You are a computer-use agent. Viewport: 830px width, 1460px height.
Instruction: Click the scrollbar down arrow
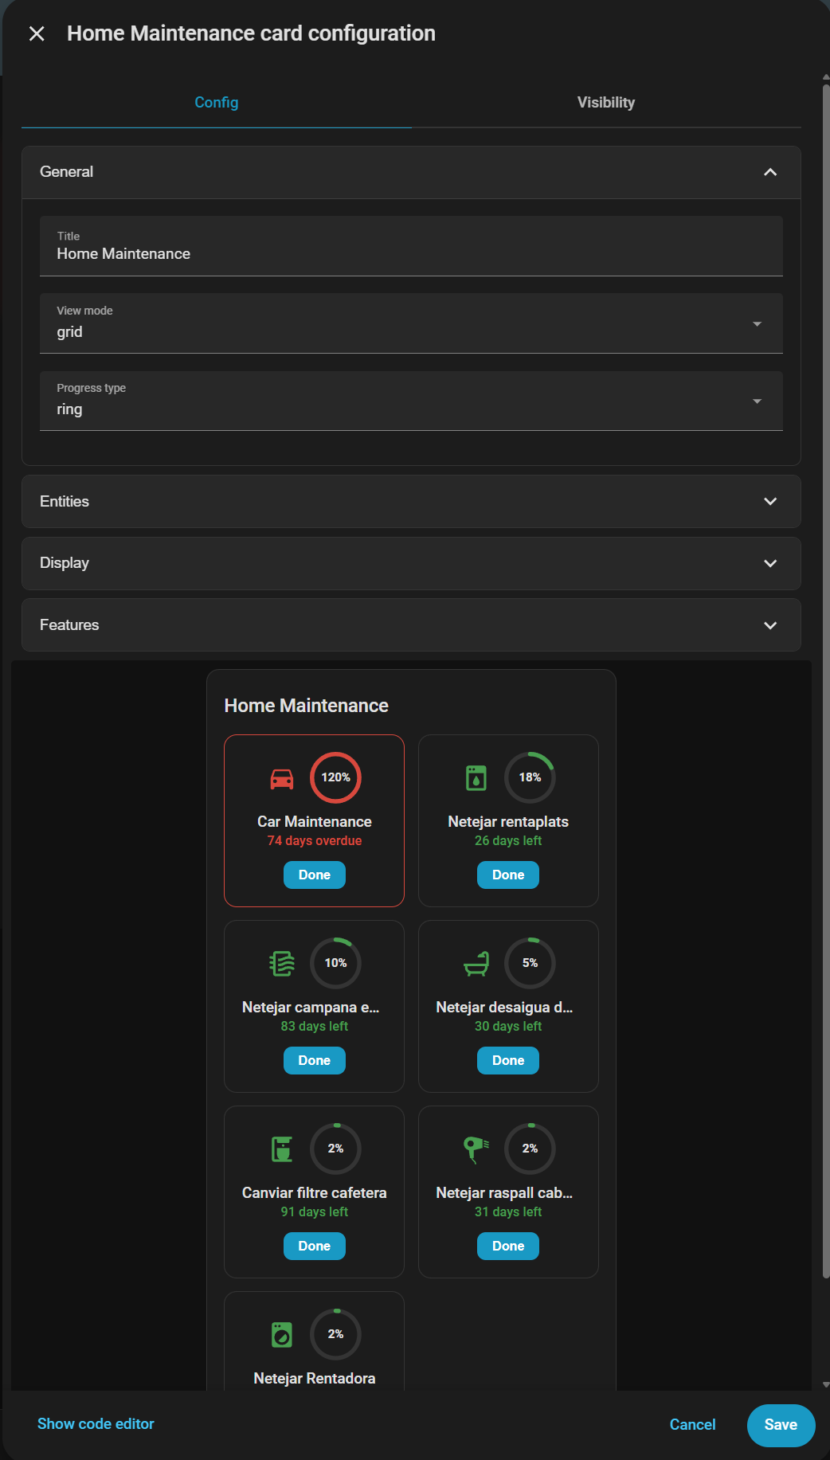click(x=826, y=1384)
